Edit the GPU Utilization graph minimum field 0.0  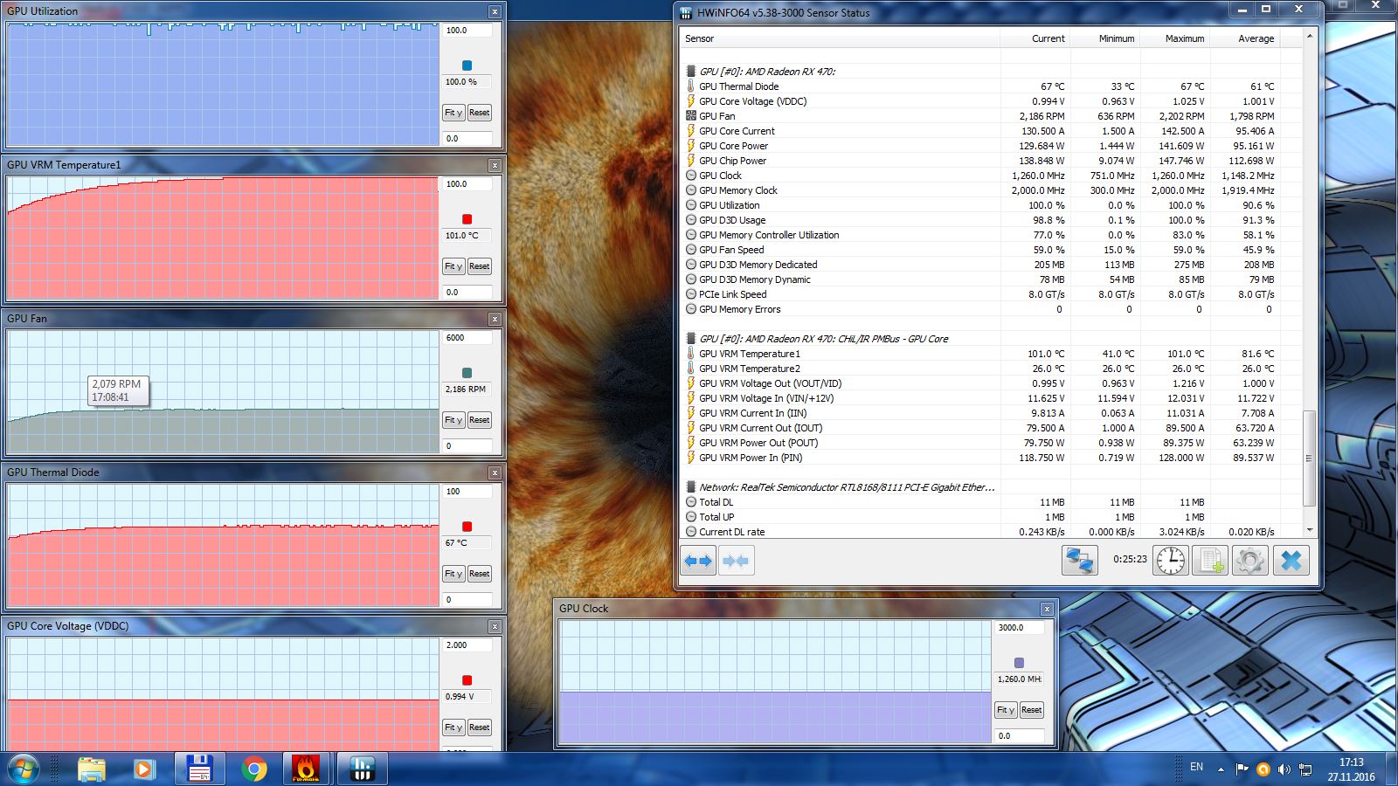point(467,139)
